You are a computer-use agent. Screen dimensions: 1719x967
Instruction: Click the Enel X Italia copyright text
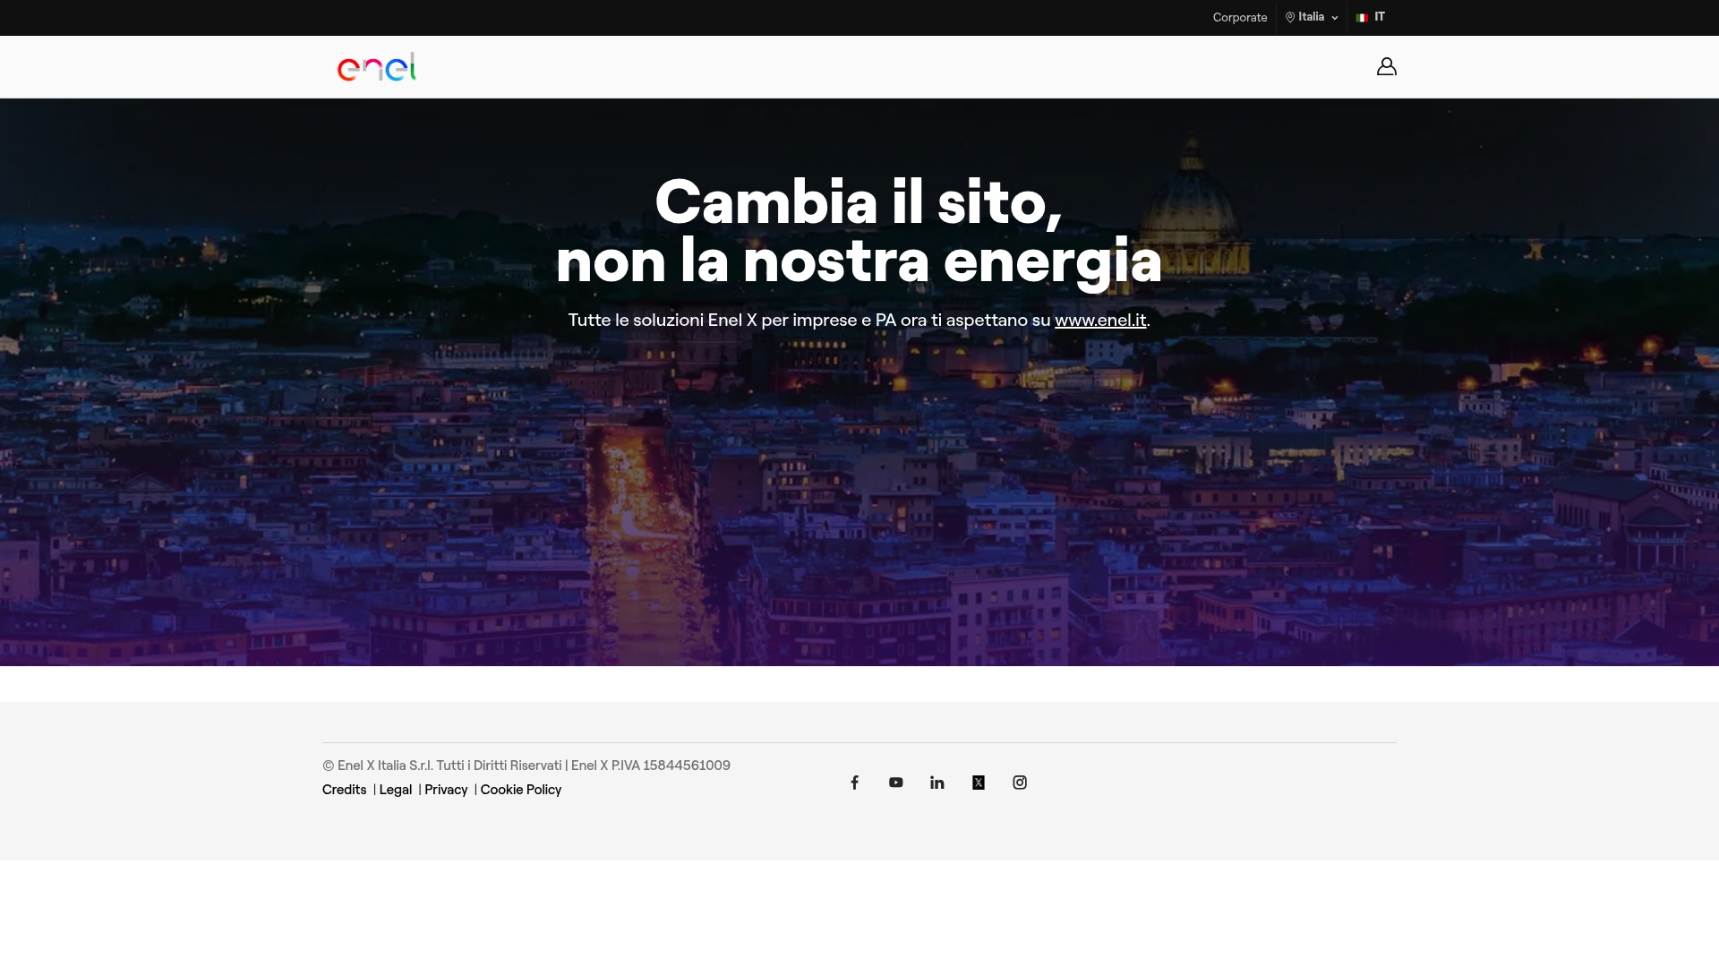pyautogui.click(x=526, y=766)
